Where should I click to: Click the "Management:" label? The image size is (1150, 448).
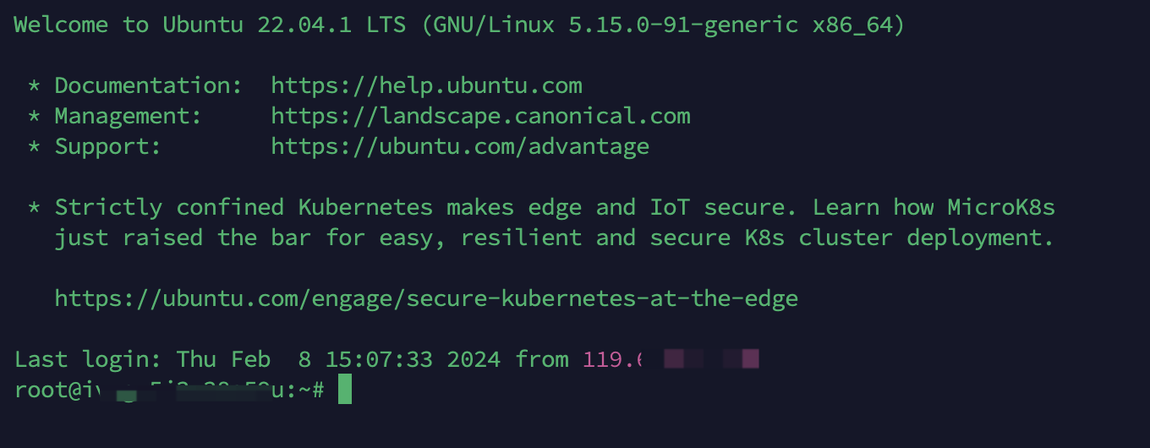coord(129,116)
